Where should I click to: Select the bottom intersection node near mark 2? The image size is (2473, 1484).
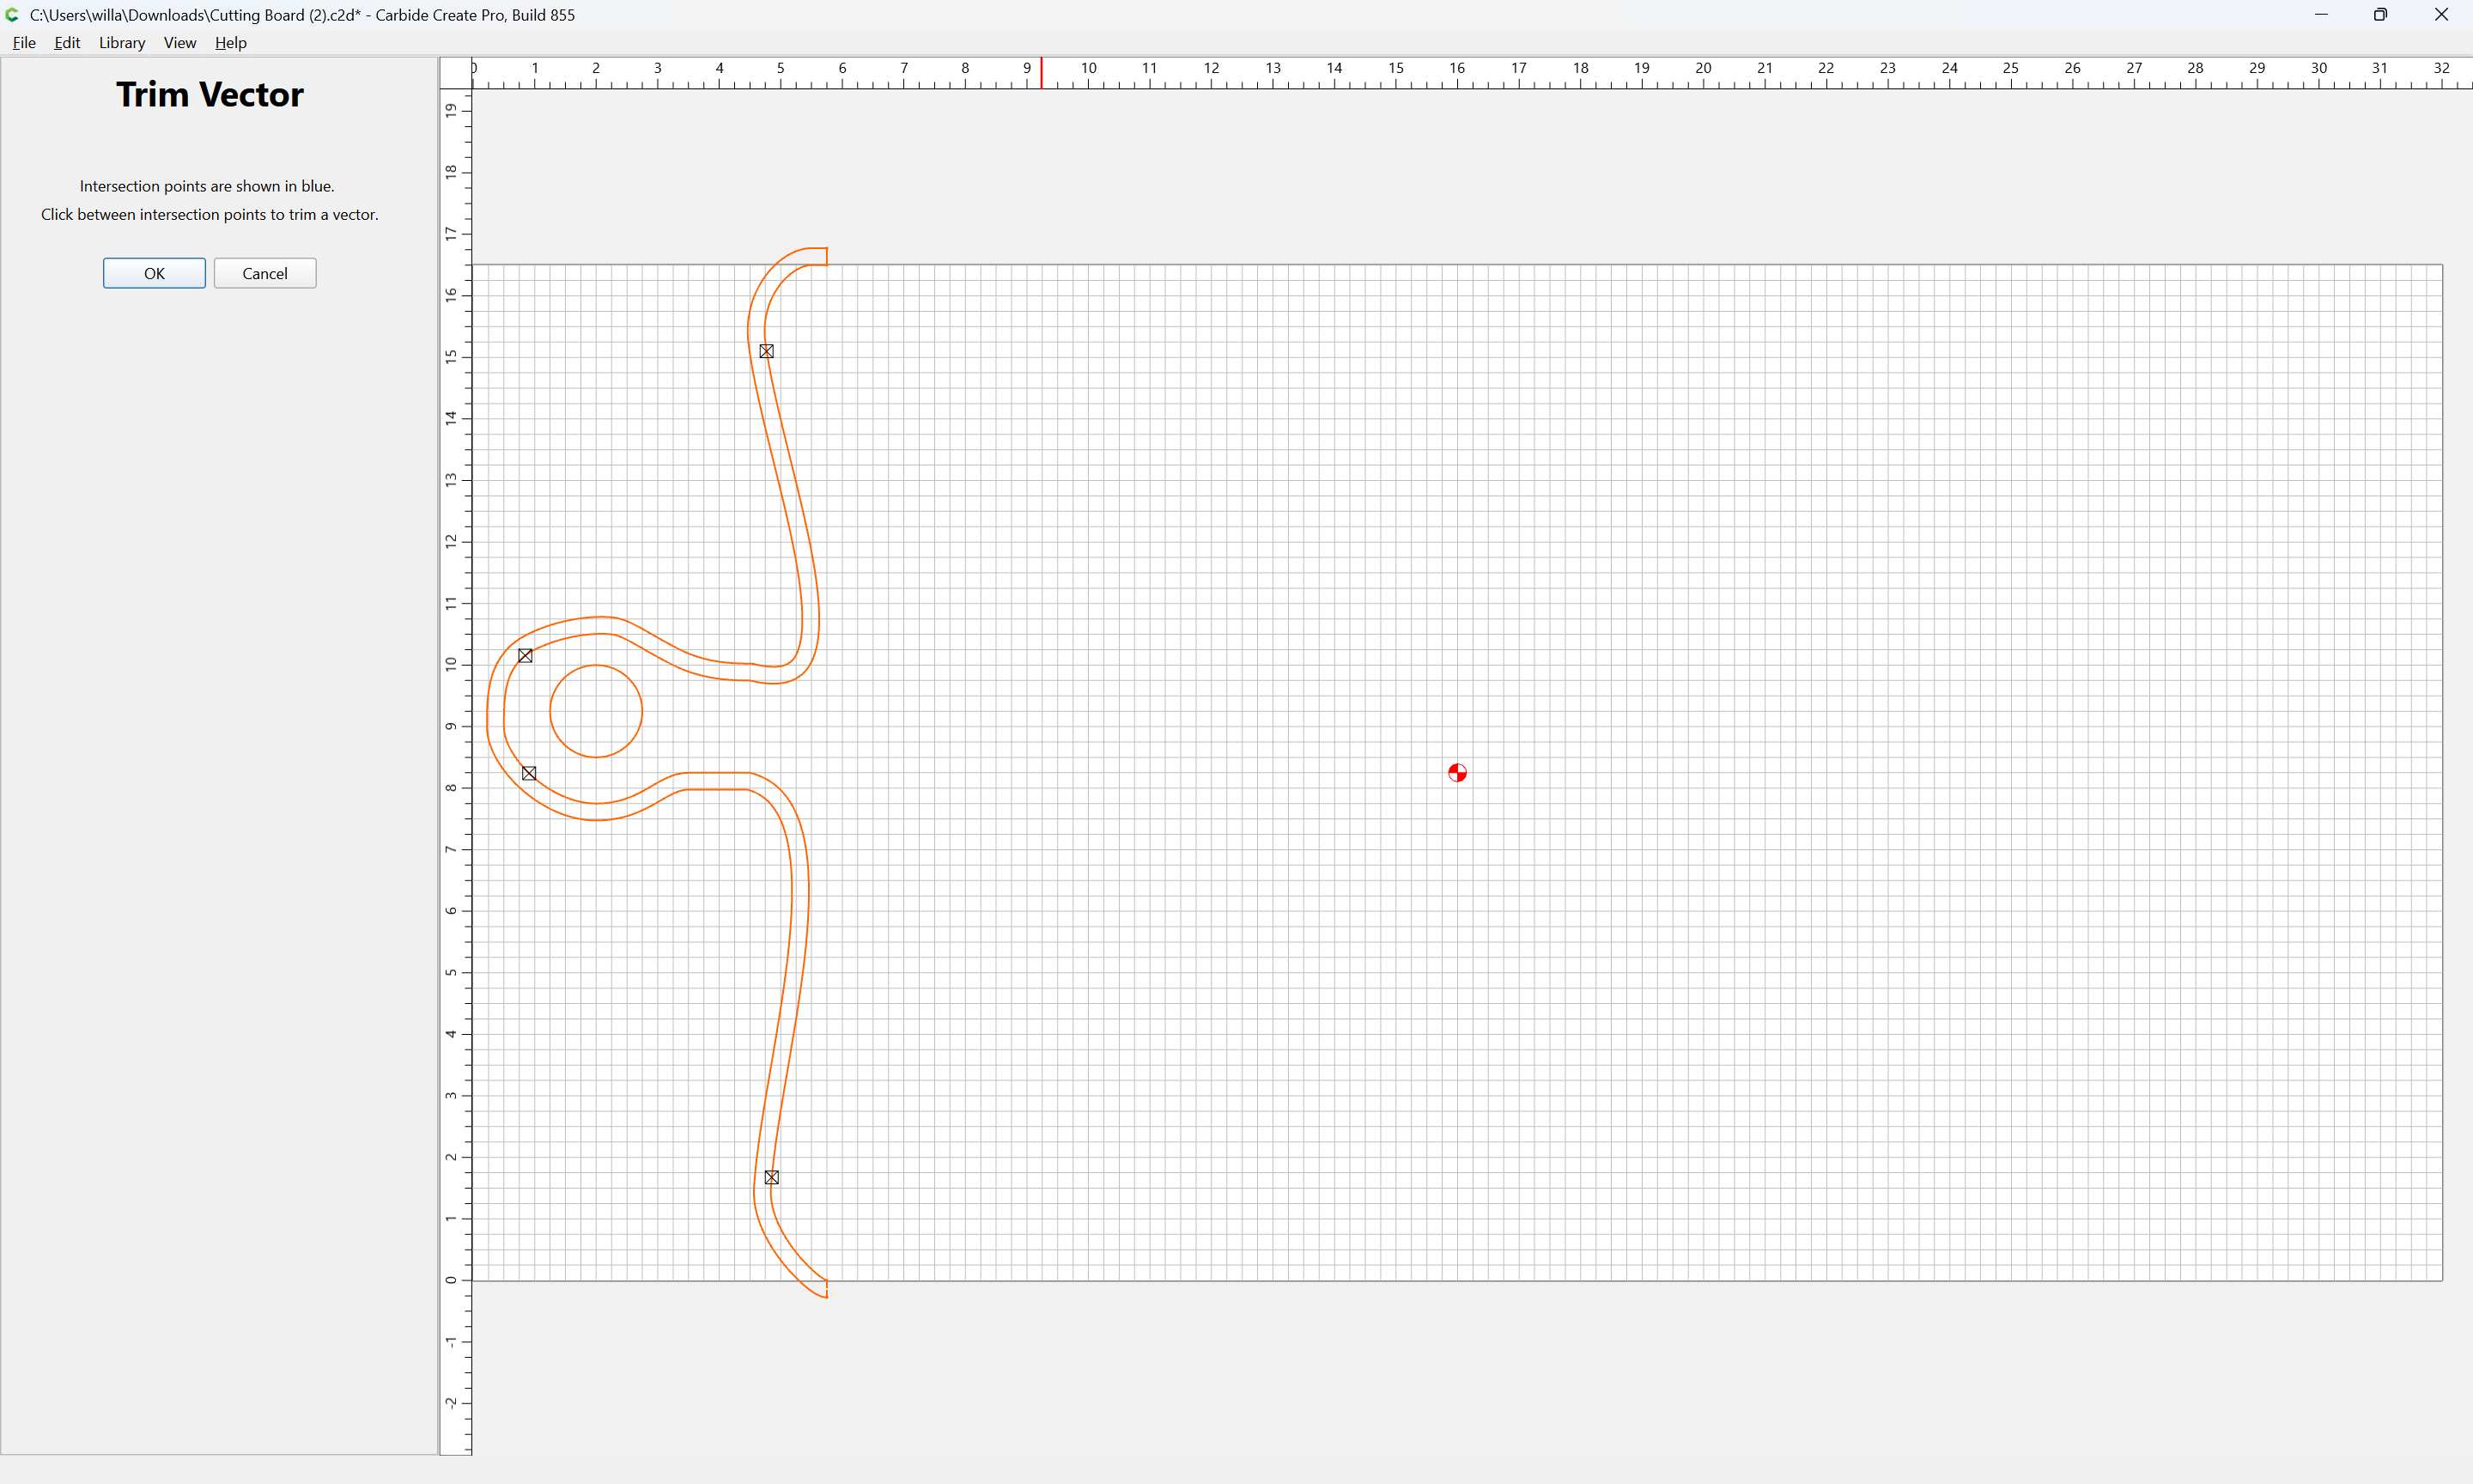pos(772,1178)
